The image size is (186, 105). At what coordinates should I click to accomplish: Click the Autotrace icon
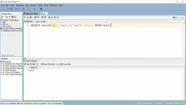(35, 17)
